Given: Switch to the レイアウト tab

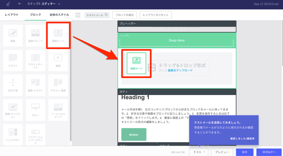Looking at the screenshot, I should pyautogui.click(x=12, y=15).
